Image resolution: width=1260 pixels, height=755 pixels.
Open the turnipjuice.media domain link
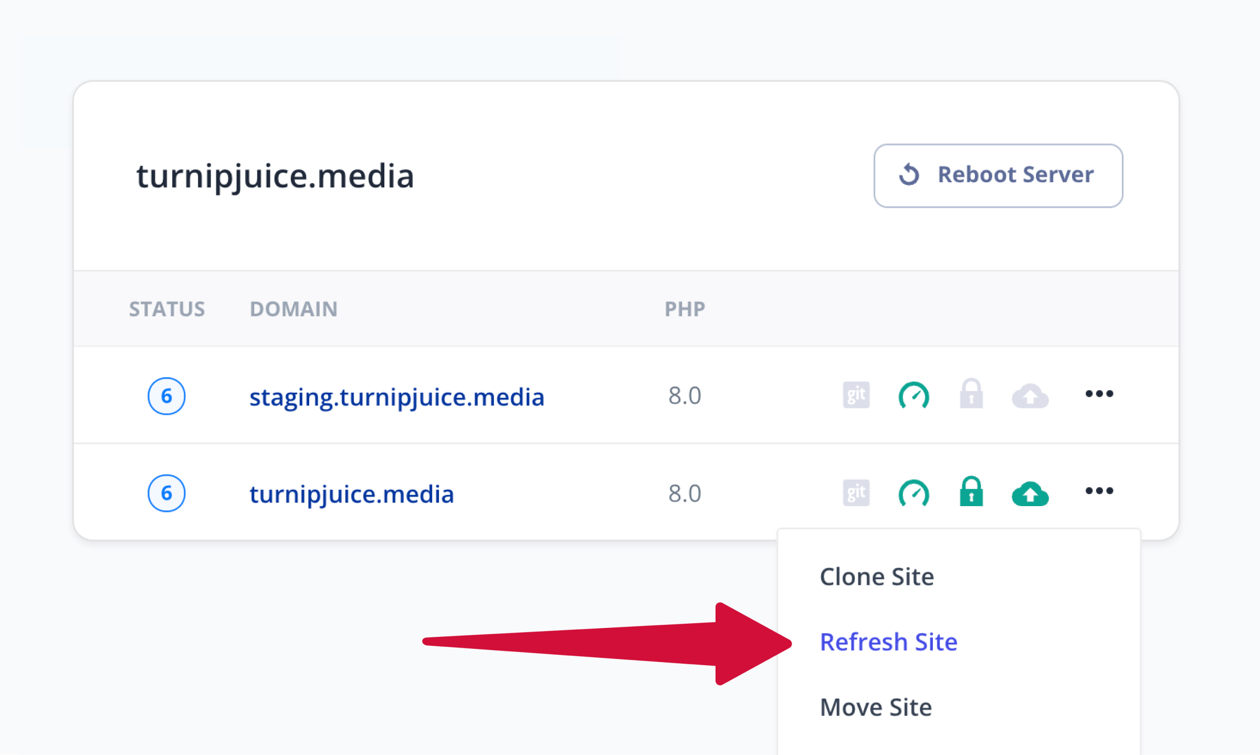(x=351, y=494)
